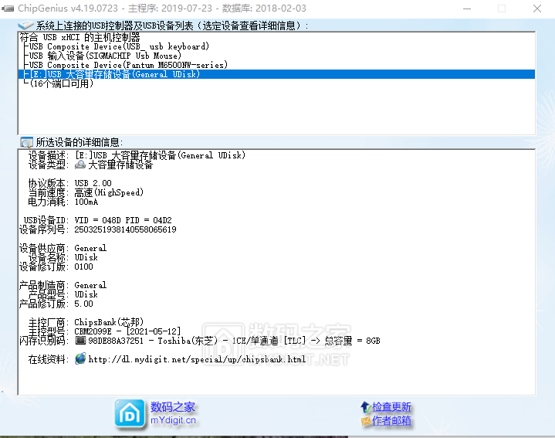555x438 pixels.
Task: Click the 作者邮箱 link
Action: [x=391, y=421]
